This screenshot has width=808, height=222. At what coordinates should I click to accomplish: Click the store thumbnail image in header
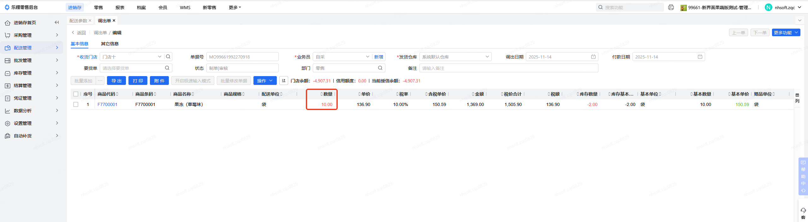click(684, 8)
